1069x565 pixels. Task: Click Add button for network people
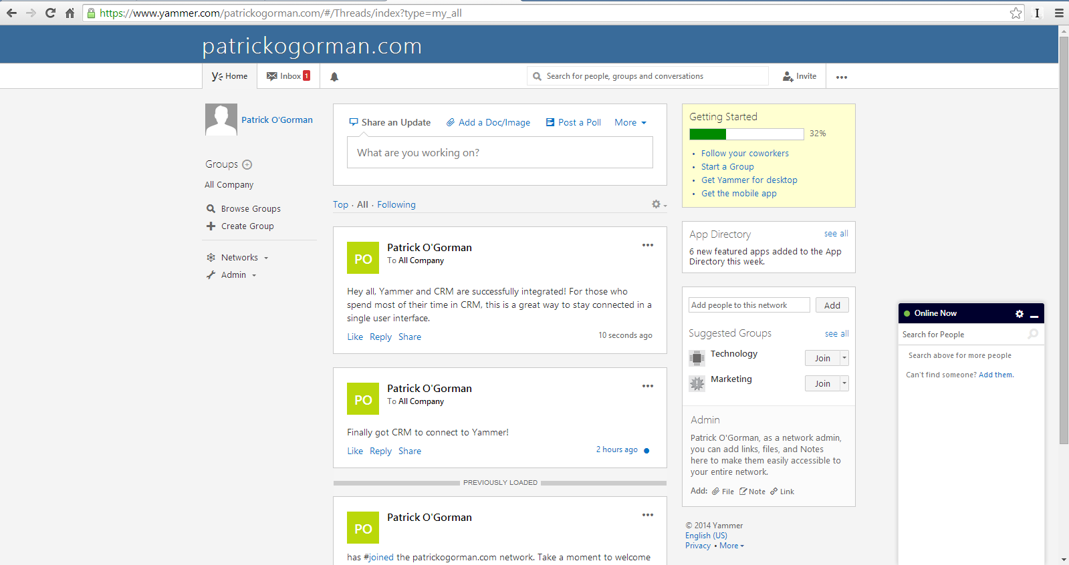(832, 305)
